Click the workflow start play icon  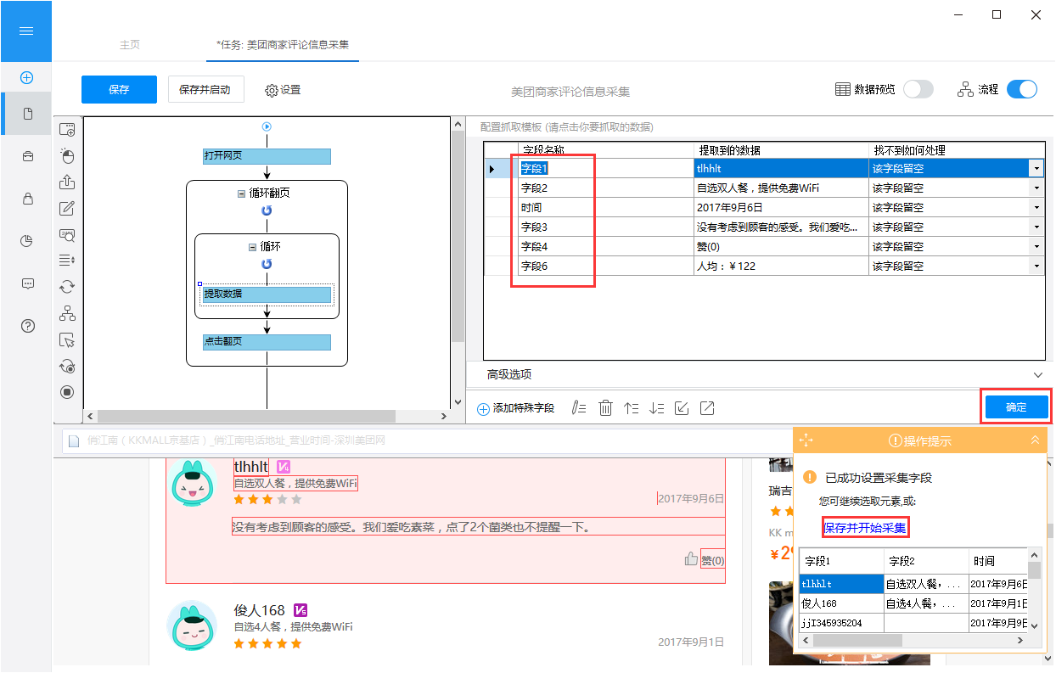(267, 126)
